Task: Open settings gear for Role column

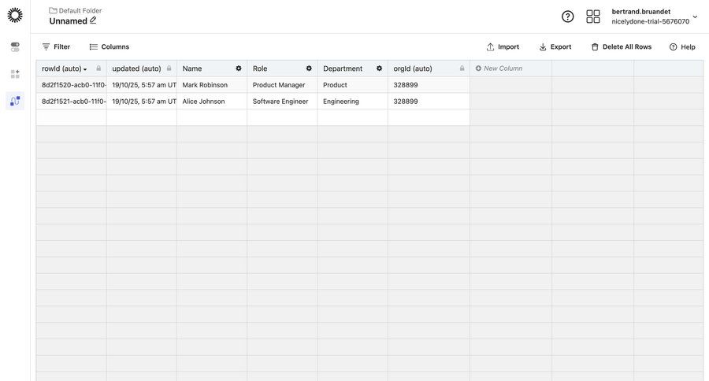Action: pyautogui.click(x=309, y=68)
